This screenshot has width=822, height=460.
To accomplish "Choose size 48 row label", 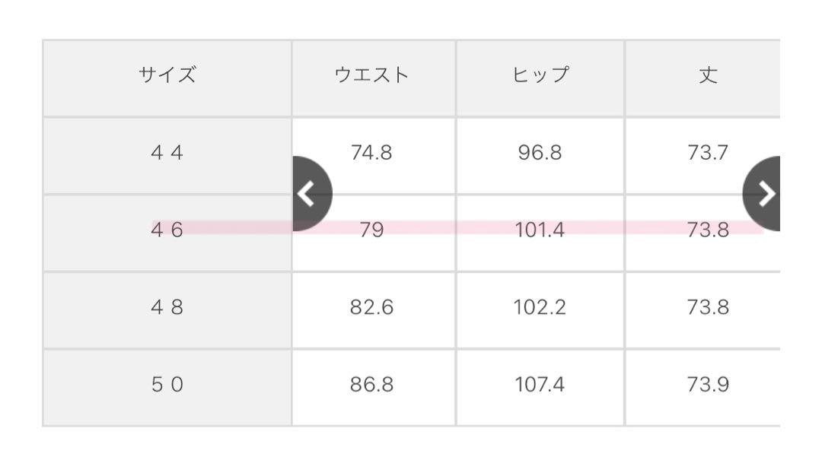I will [167, 310].
